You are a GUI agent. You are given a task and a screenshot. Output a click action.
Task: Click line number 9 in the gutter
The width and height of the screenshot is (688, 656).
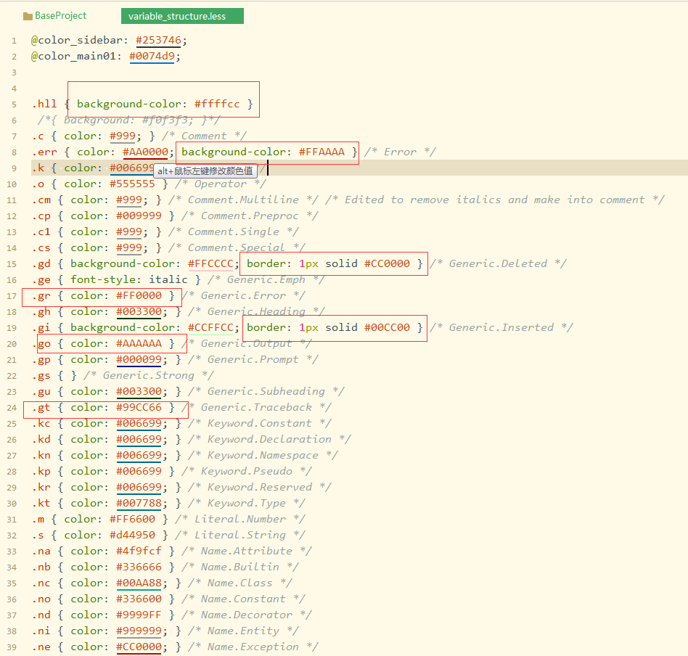click(14, 168)
